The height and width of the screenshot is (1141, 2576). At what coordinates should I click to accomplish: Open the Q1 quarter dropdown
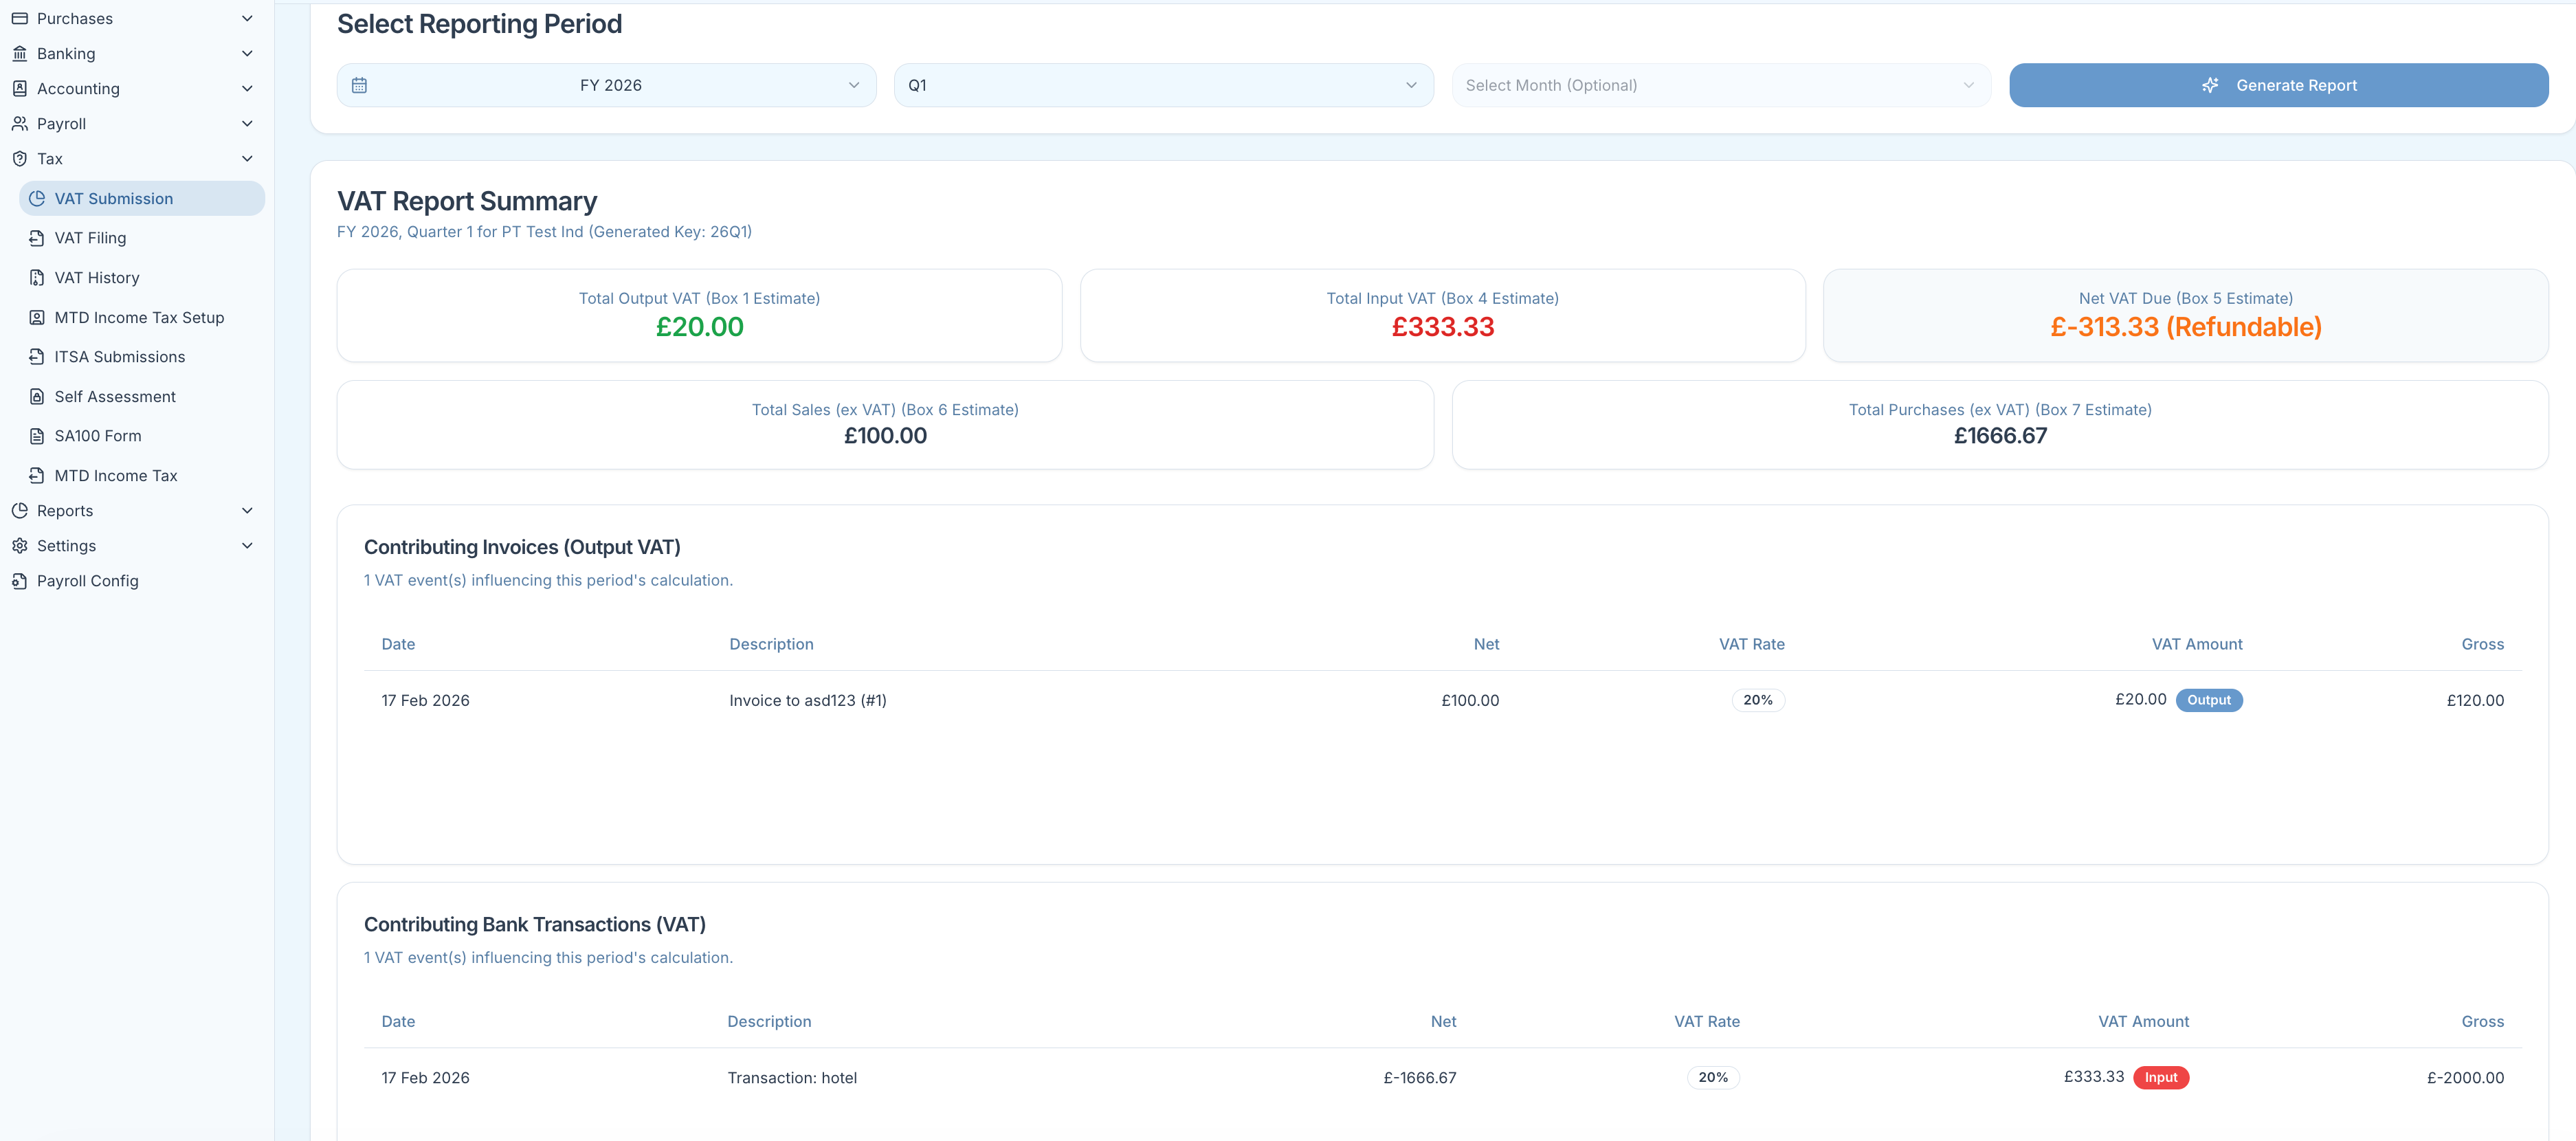coord(1162,85)
